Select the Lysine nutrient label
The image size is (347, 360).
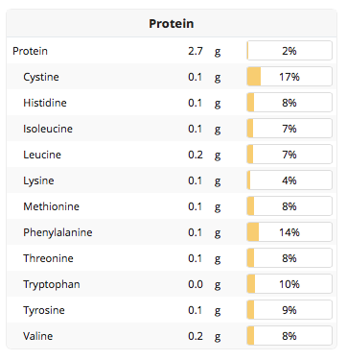tap(38, 180)
